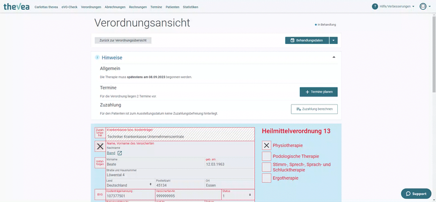Click Zuzahlung berechnen button
Viewport: 436px width, 202px height.
coord(314,109)
